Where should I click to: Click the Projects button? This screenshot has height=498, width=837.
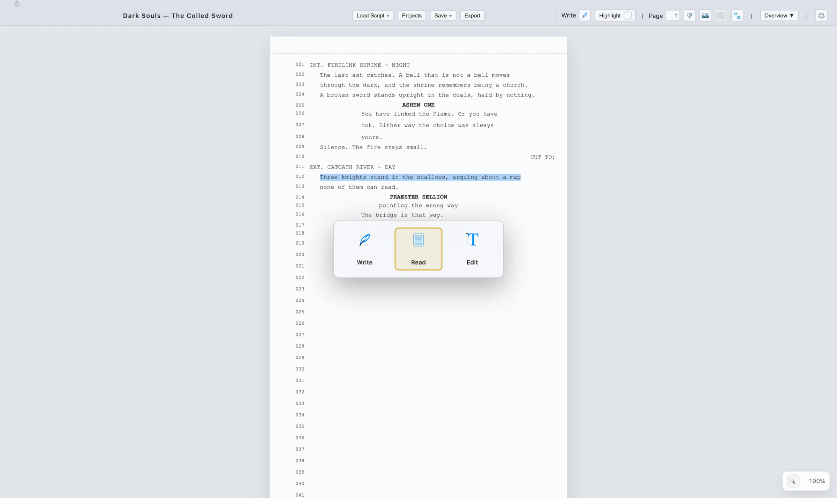pyautogui.click(x=412, y=16)
